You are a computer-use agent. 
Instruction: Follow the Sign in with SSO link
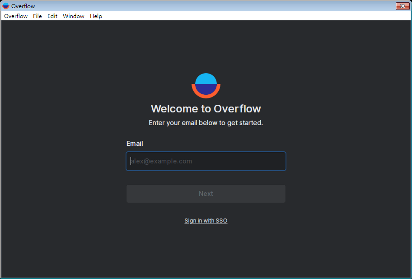pyautogui.click(x=206, y=220)
